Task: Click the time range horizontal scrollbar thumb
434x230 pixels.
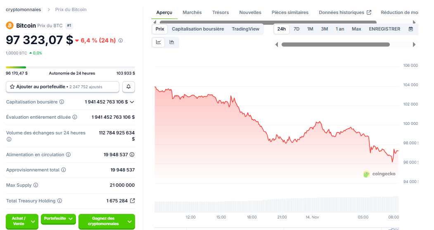Action: (x=335, y=45)
